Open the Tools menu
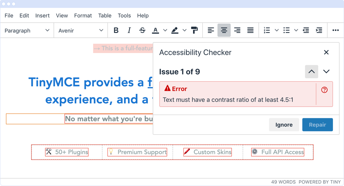 tap(124, 15)
